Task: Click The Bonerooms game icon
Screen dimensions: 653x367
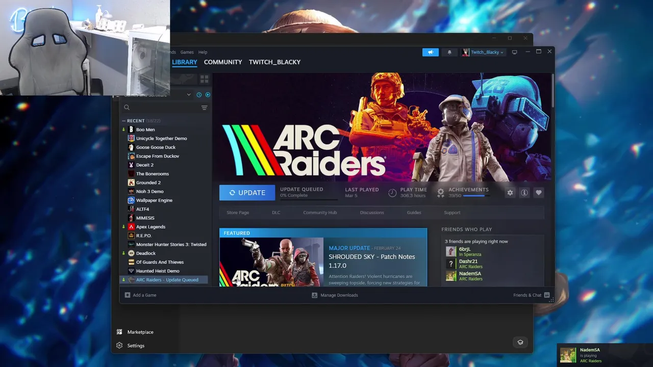Action: point(131,174)
